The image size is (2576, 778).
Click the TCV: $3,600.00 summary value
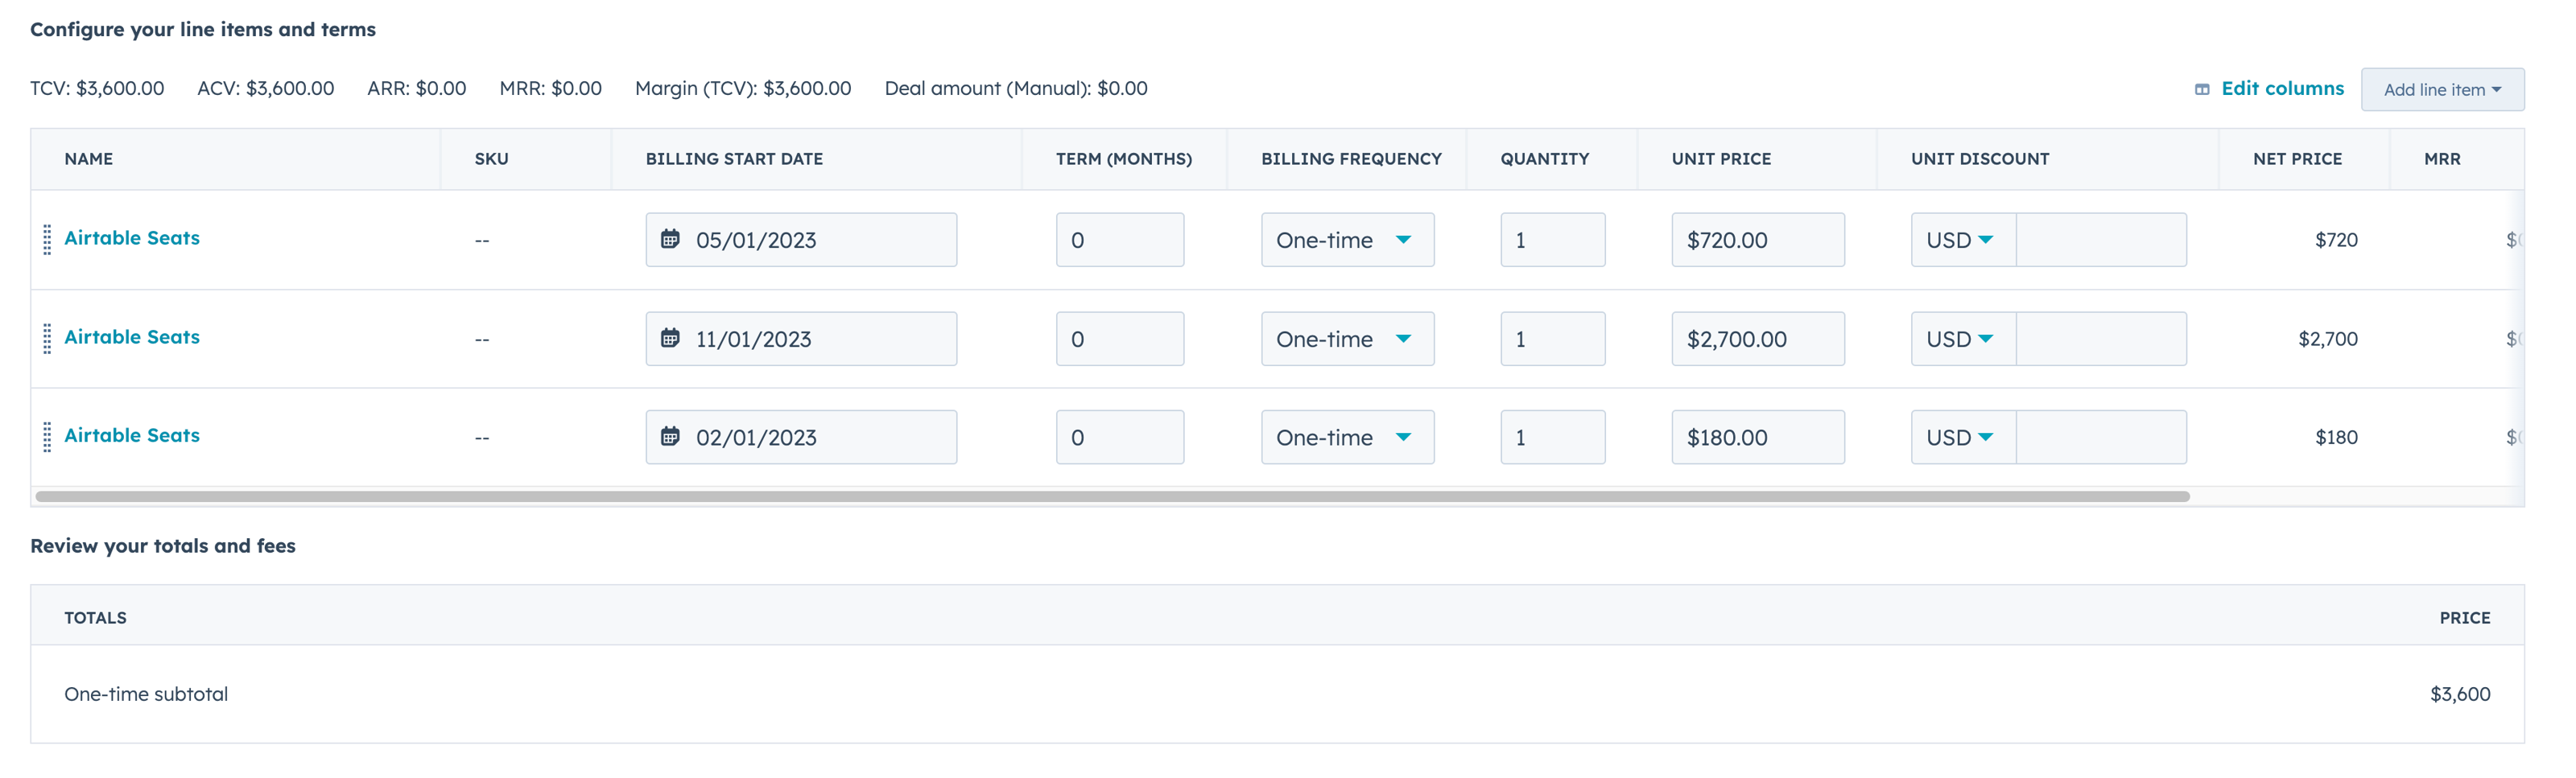tap(97, 88)
